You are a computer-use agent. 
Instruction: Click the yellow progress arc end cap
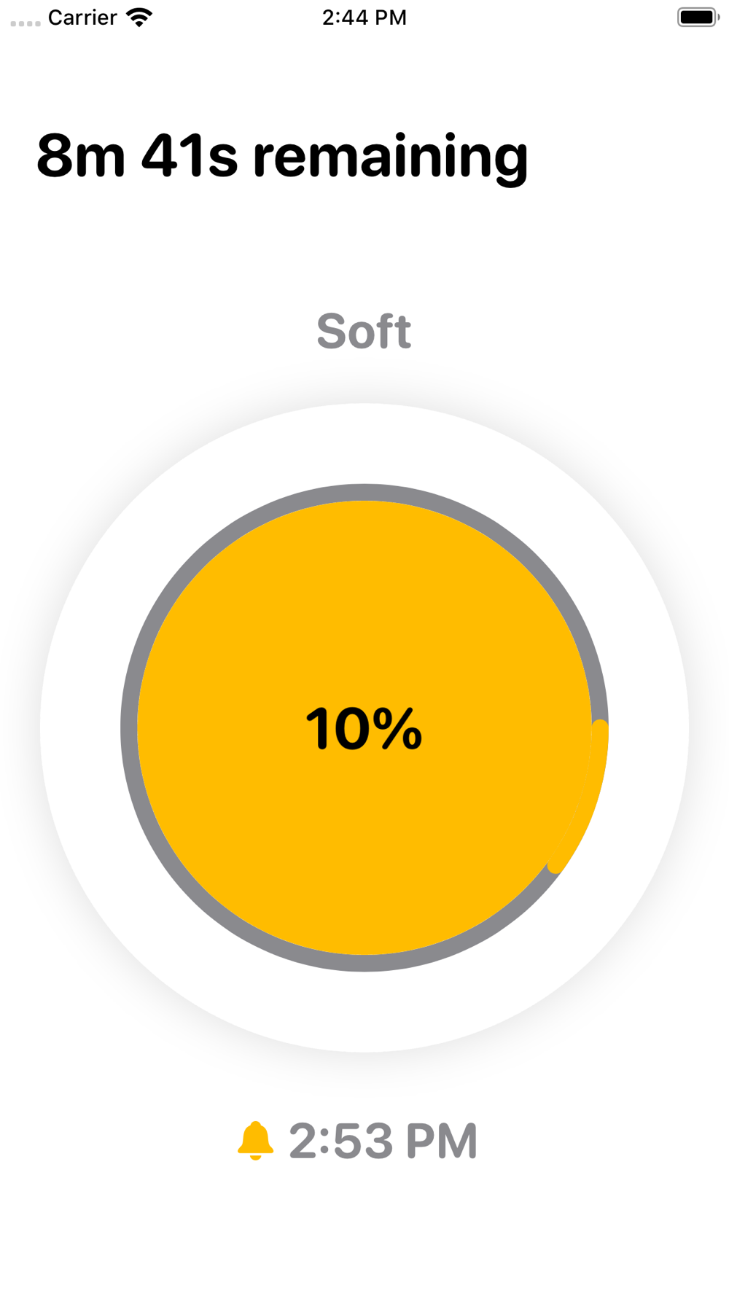pos(557,865)
